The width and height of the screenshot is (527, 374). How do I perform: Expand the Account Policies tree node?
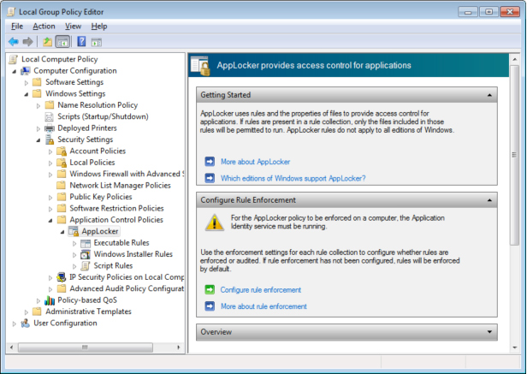[x=50, y=151]
